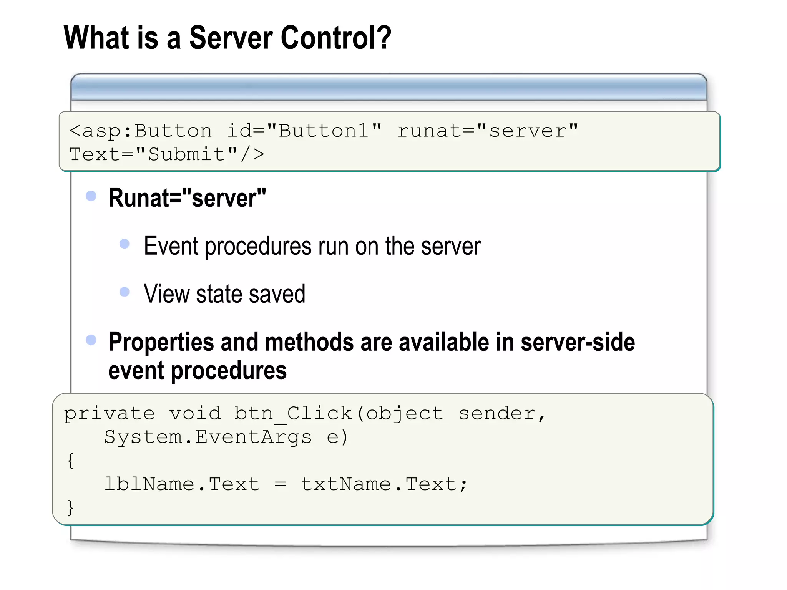Click the Runat="server" heading text
The height and width of the screenshot is (590, 787).
187,198
